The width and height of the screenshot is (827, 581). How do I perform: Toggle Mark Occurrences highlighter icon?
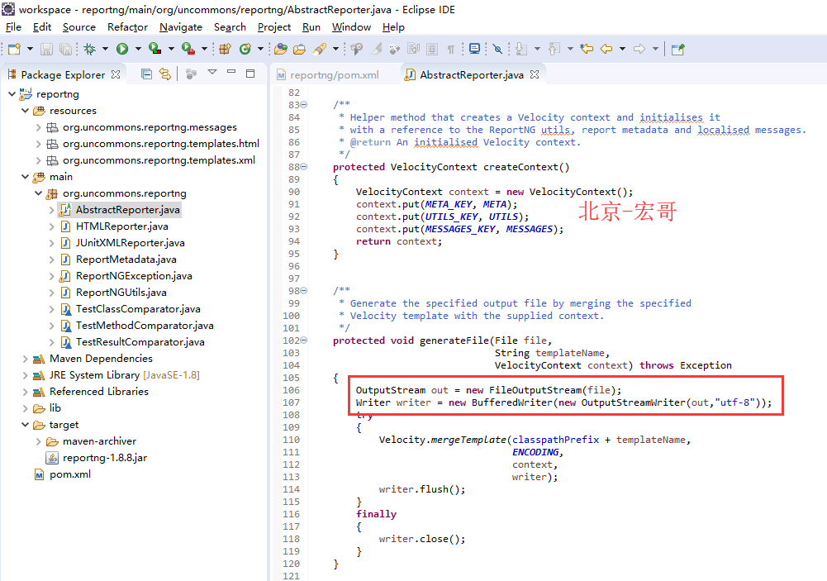pyautogui.click(x=377, y=49)
